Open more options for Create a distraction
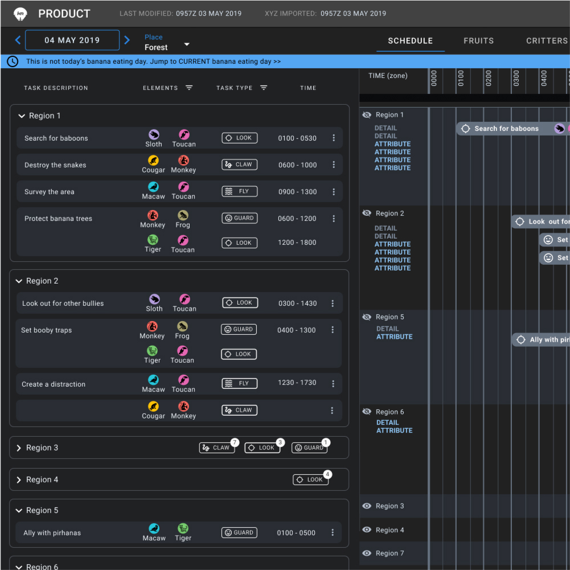 [333, 384]
